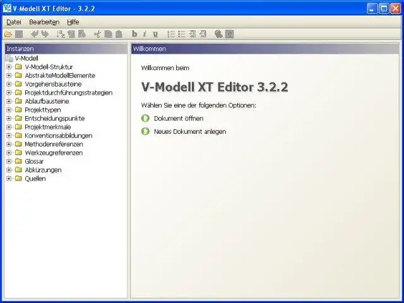404x303 pixels.
Task: Toggle italic formatting button
Action: click(x=145, y=33)
